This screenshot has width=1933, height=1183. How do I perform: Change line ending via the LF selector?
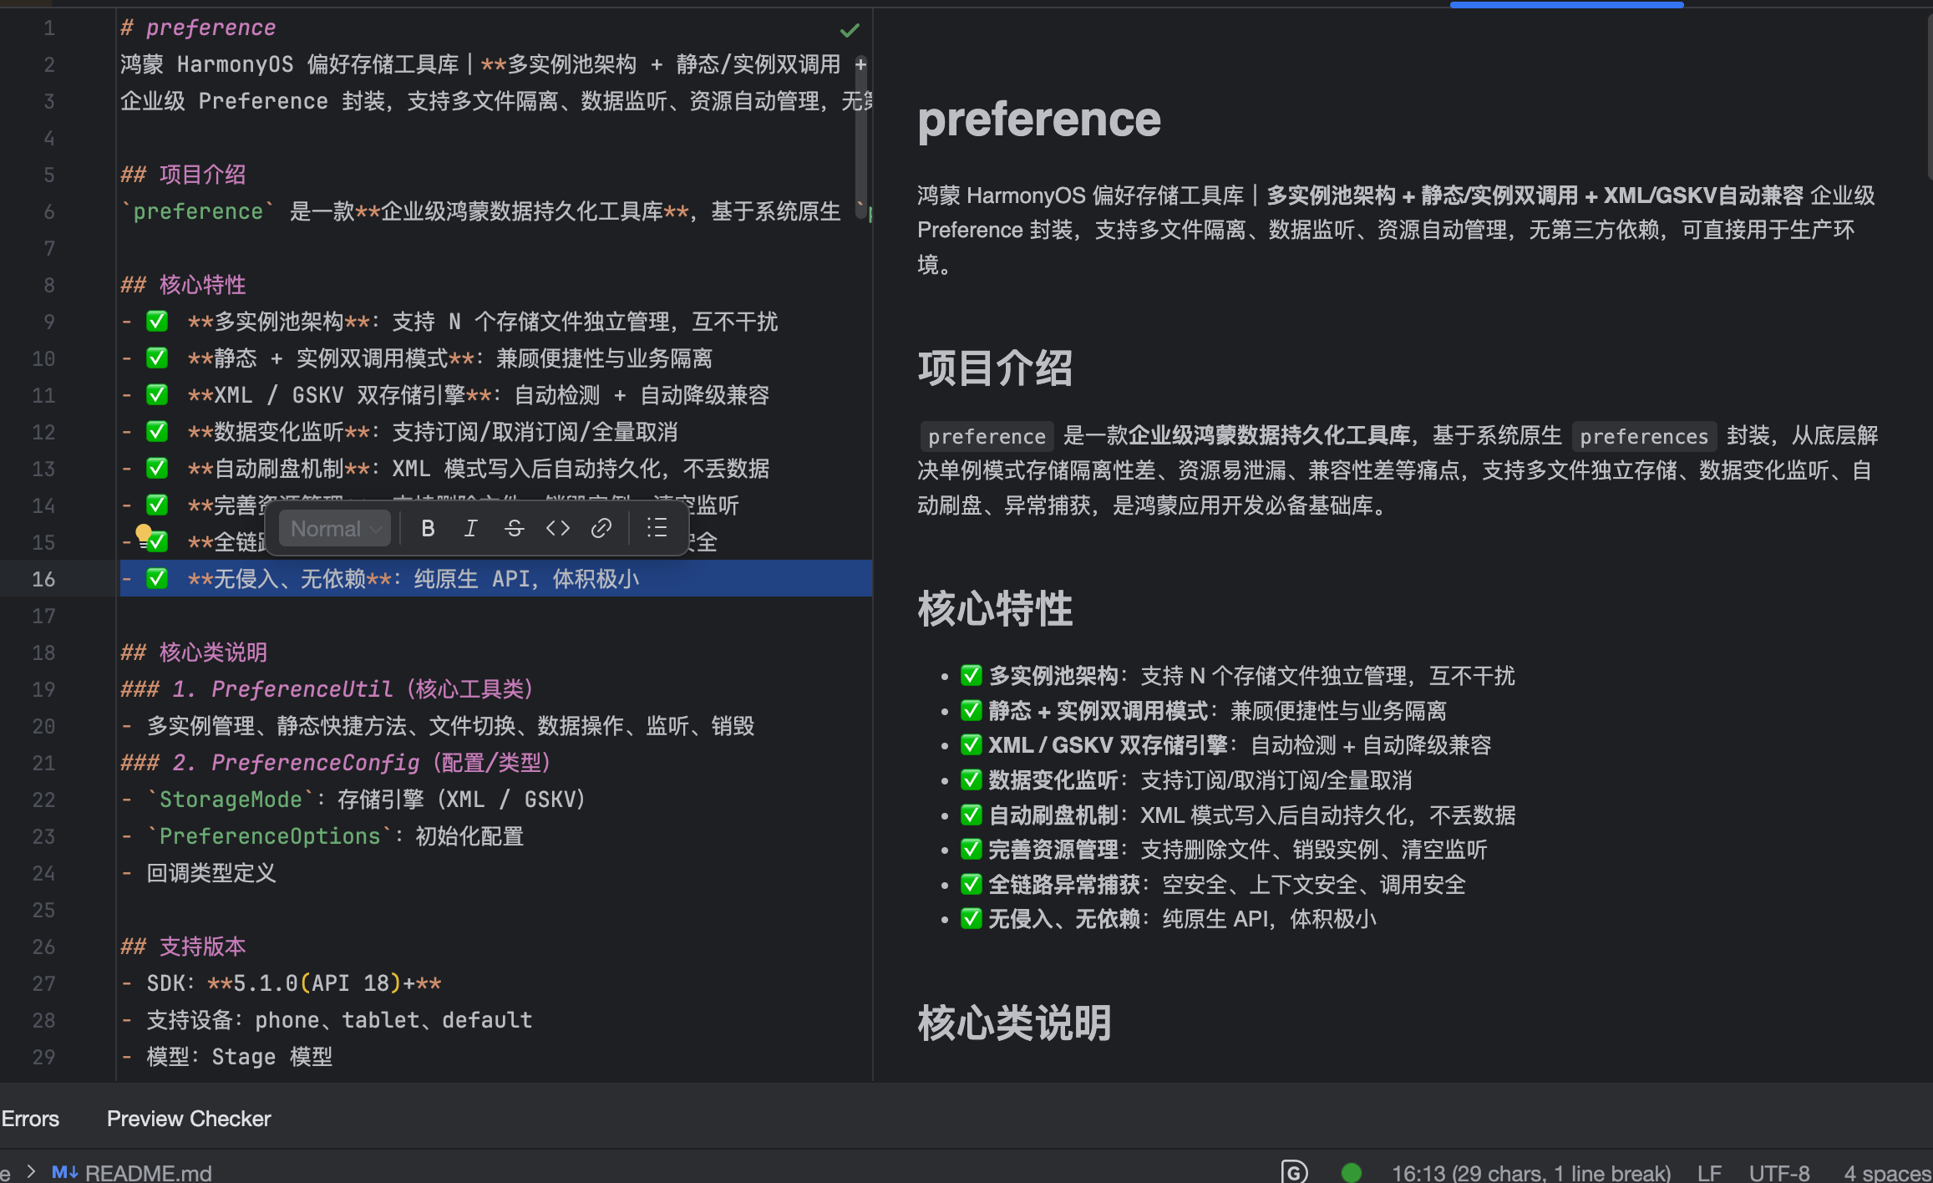pyautogui.click(x=1709, y=1171)
